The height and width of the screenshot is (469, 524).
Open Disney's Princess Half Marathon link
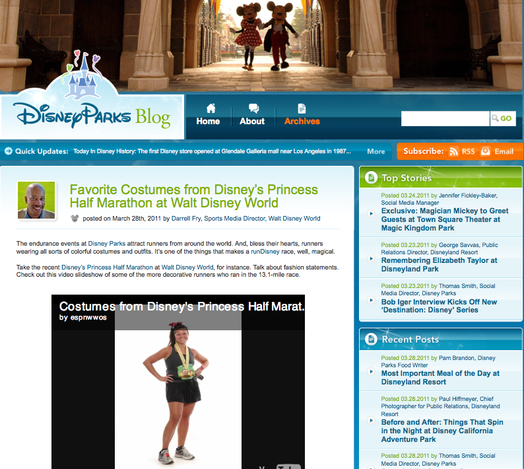(107, 268)
